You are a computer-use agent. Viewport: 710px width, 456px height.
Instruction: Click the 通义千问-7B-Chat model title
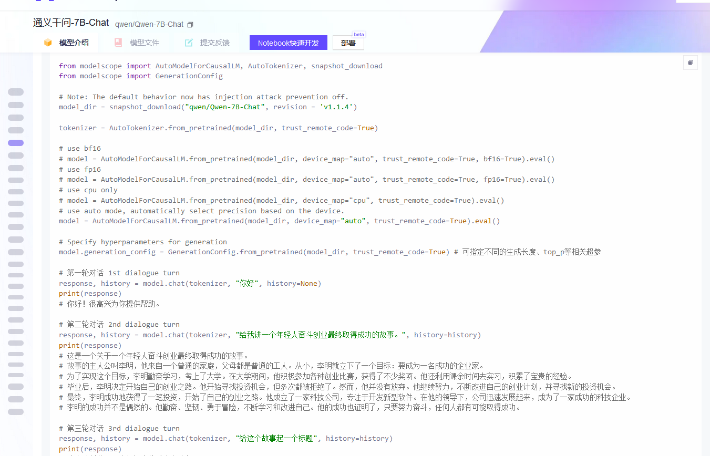[x=71, y=23]
